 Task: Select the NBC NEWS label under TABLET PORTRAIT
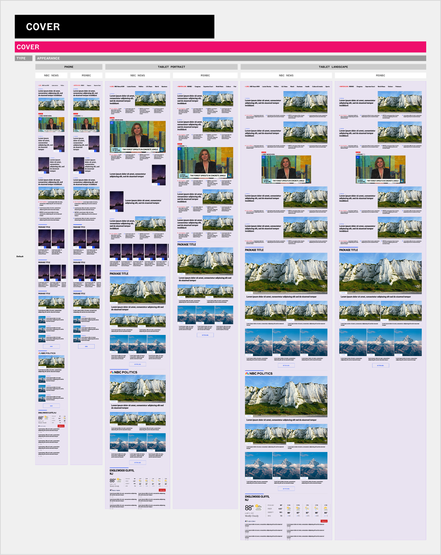pyautogui.click(x=138, y=75)
